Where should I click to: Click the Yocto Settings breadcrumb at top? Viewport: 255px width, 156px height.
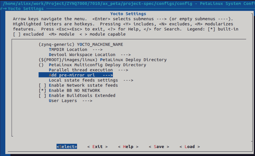tap(26, 9)
